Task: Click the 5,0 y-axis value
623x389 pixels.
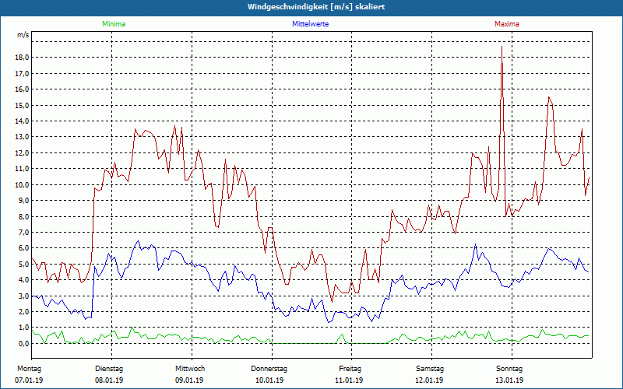Action: pos(24,264)
